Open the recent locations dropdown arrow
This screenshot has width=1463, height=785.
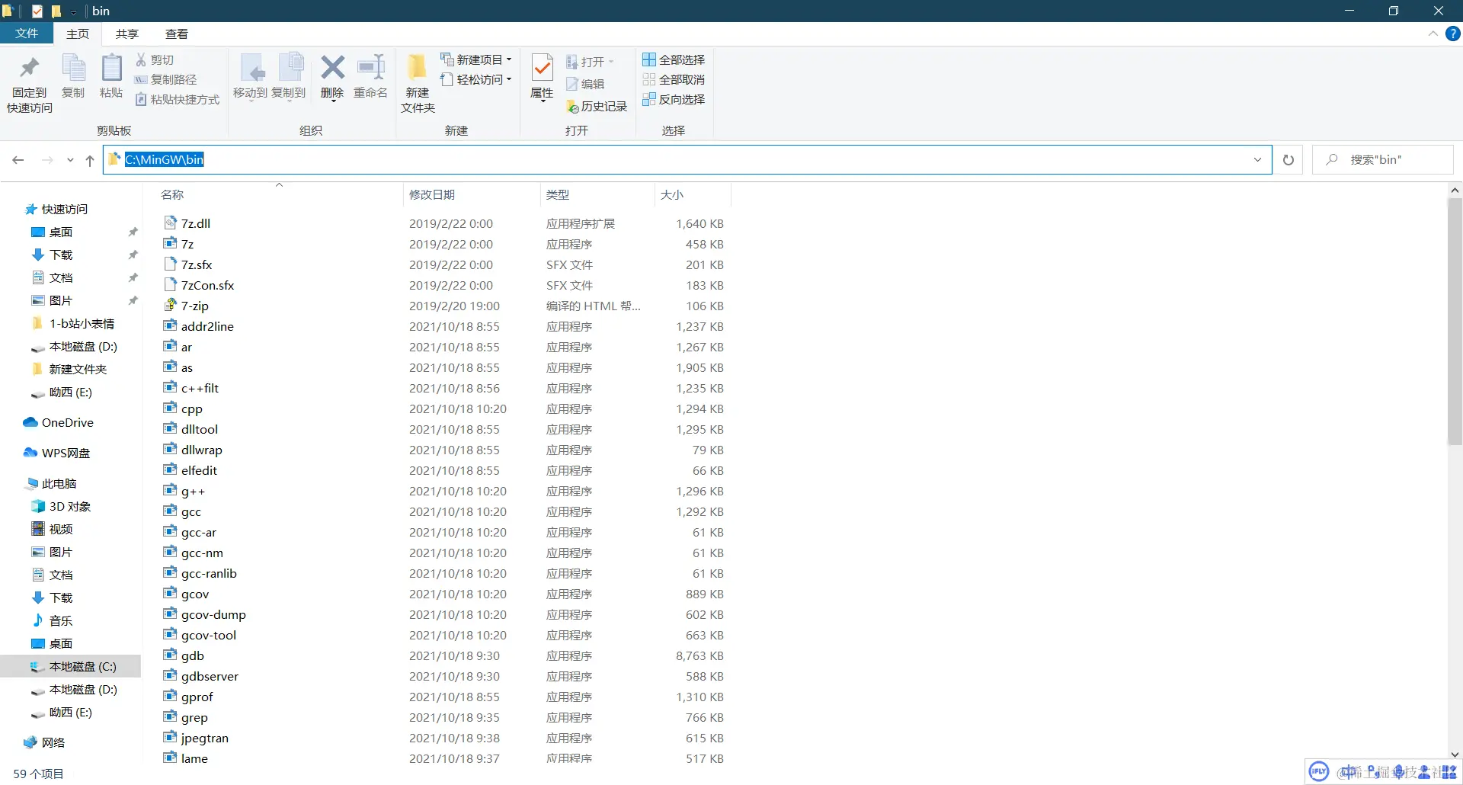70,160
